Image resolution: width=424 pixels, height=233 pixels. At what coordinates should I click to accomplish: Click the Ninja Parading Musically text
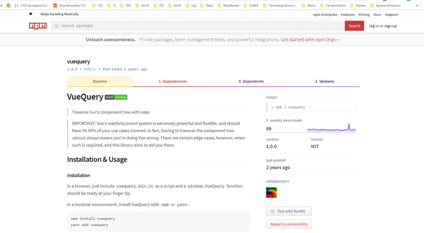[x=60, y=14]
